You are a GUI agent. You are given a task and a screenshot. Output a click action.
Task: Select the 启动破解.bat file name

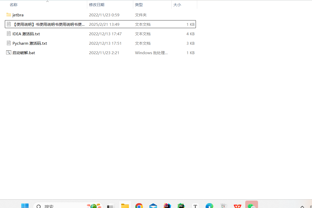click(24, 53)
